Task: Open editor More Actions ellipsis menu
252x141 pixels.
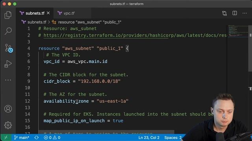Action: (x=245, y=13)
